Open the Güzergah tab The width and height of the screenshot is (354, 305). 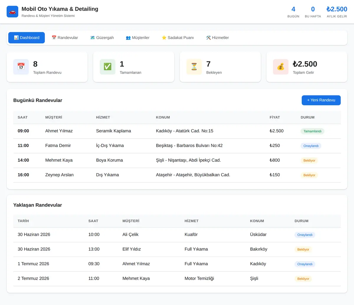pos(102,38)
